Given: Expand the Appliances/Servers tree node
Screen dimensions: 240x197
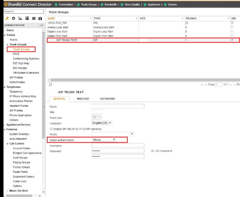Looking at the screenshot, I should click(4, 125).
